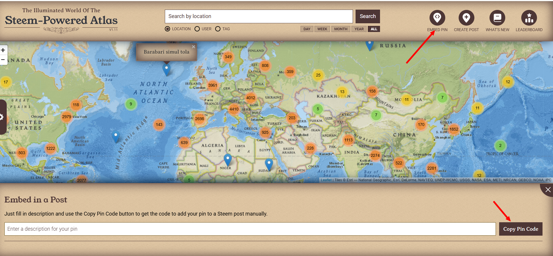This screenshot has height=256, width=553.
Task: Open the 2281 cluster near Manila
Action: pyautogui.click(x=432, y=168)
